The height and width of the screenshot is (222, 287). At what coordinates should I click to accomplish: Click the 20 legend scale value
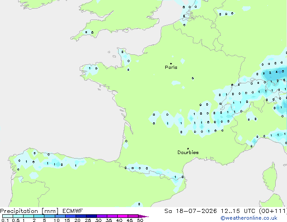(x=77, y=220)
